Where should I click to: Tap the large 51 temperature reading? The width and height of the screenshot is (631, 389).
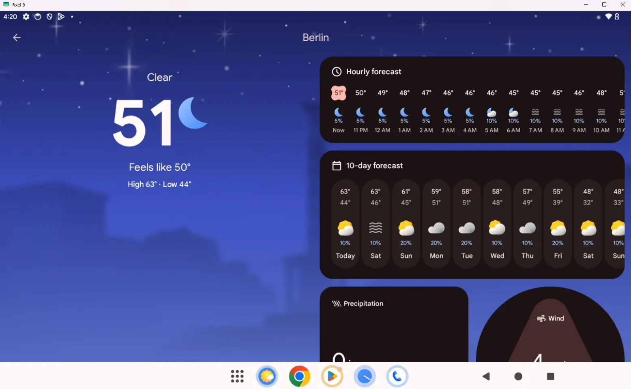[x=143, y=123]
